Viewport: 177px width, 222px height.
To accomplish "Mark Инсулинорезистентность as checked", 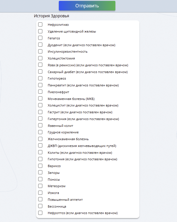I will (40, 52).
